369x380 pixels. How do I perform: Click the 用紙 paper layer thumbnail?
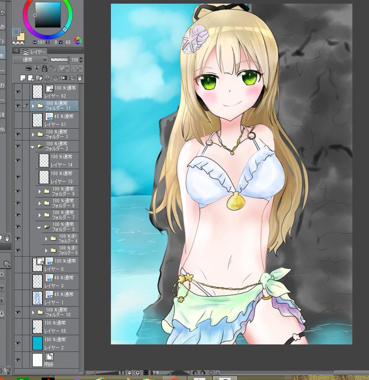(37, 360)
